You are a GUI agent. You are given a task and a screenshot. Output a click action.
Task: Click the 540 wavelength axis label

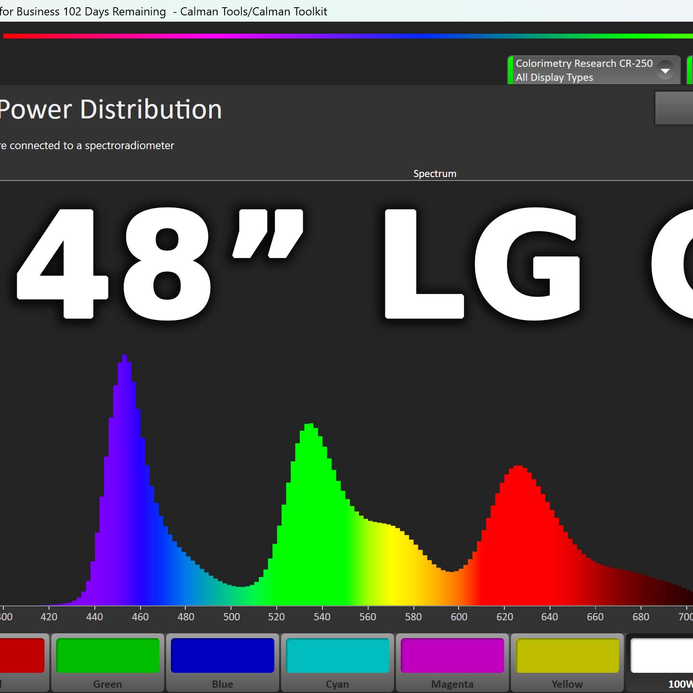[x=322, y=617]
